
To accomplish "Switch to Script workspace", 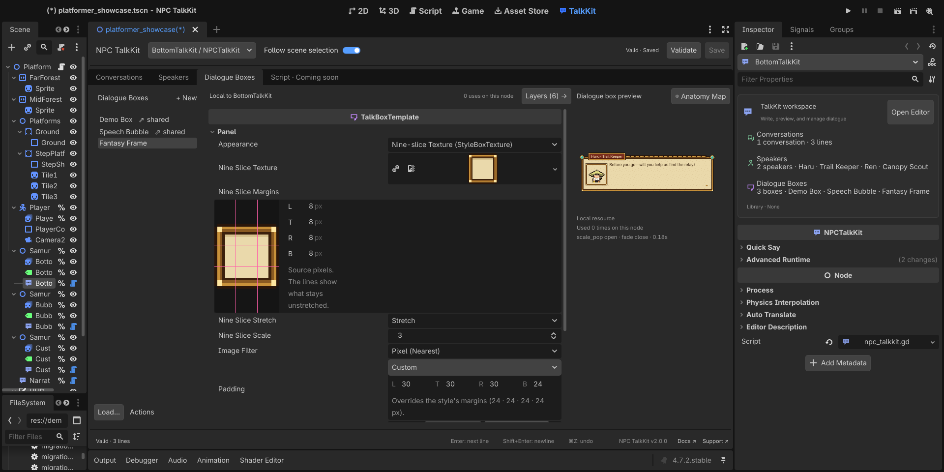I will pos(426,11).
